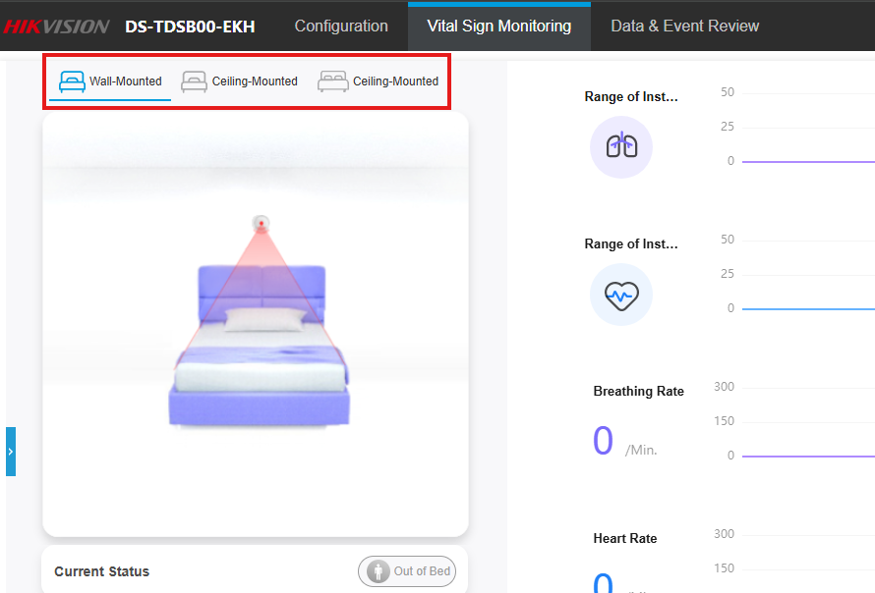Screen dimensions: 875x593
Task: Click the Breathing Rate value 0
Action: (603, 442)
